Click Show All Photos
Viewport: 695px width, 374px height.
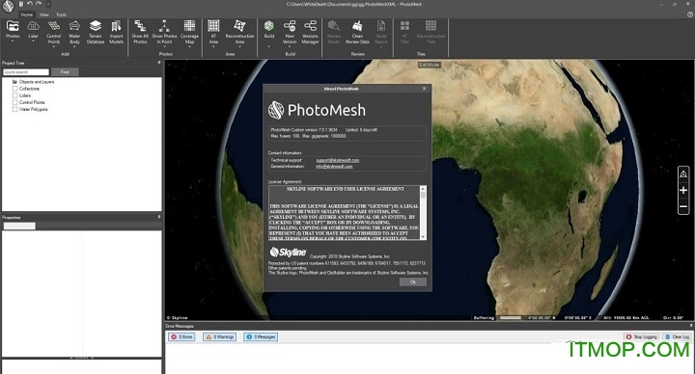coord(140,32)
